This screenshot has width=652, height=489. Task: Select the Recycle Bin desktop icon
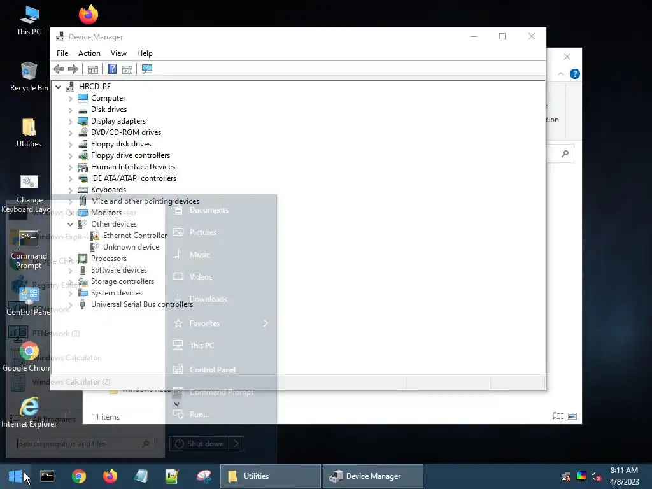click(29, 76)
